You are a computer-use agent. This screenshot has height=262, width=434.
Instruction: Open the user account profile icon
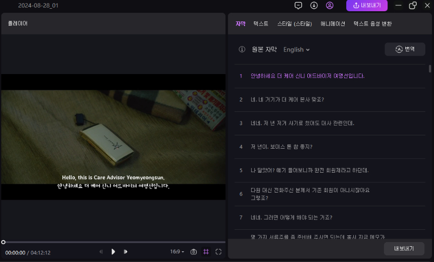[329, 6]
